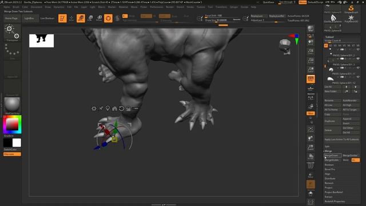Viewport: 366px width, 206px height.
Task: Open the Brush menu in the menu bar
Action: [x=16, y=7]
